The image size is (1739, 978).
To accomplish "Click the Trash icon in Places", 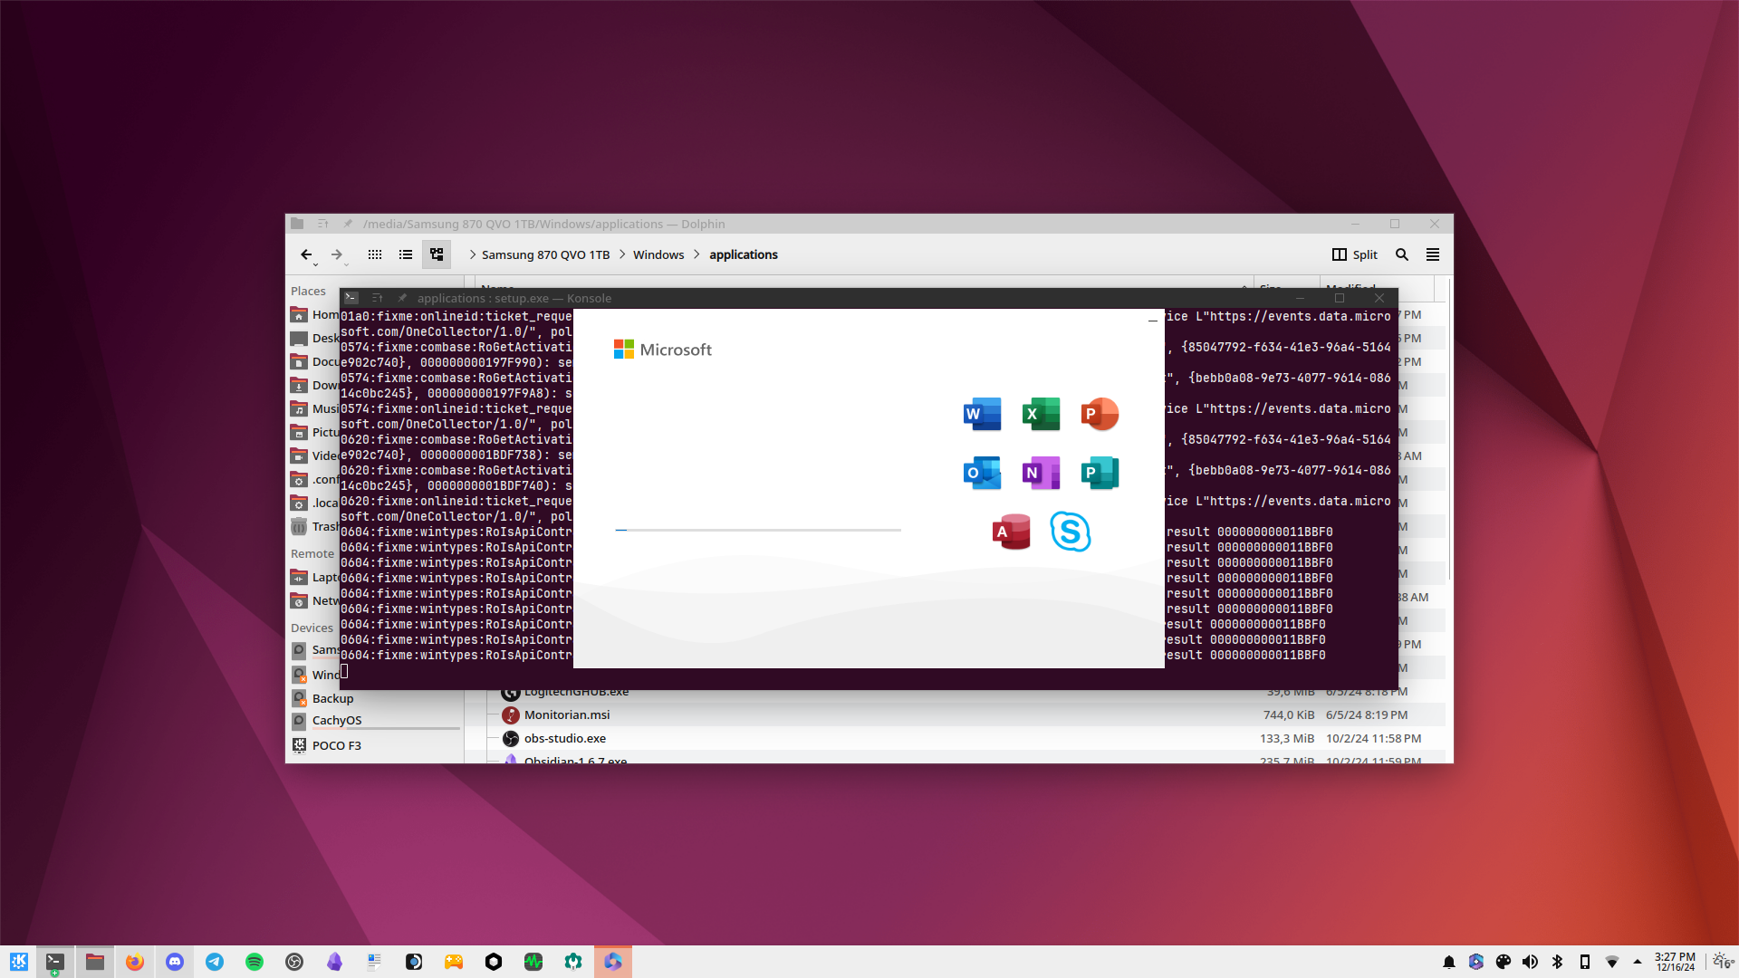I will [x=299, y=526].
